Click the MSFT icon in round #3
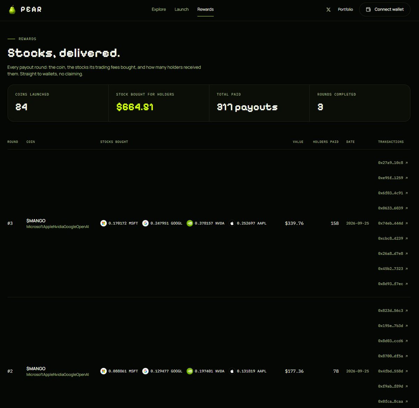The image size is (419, 408). tap(103, 223)
